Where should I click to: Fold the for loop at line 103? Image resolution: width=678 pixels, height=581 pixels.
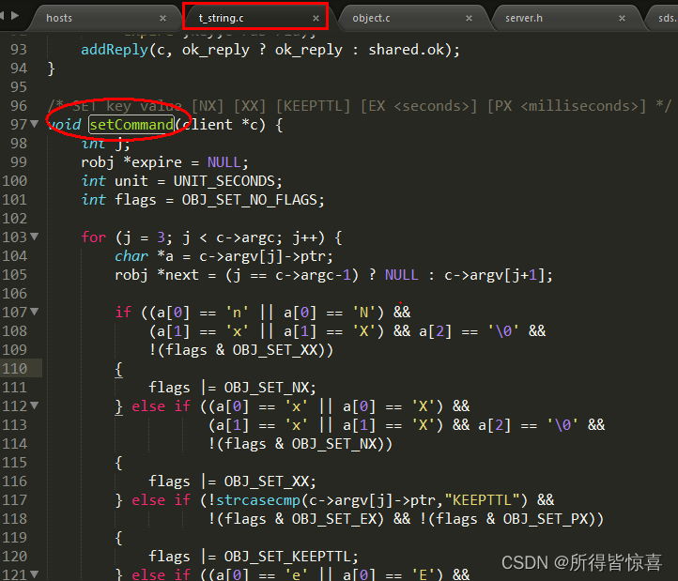[x=35, y=237]
